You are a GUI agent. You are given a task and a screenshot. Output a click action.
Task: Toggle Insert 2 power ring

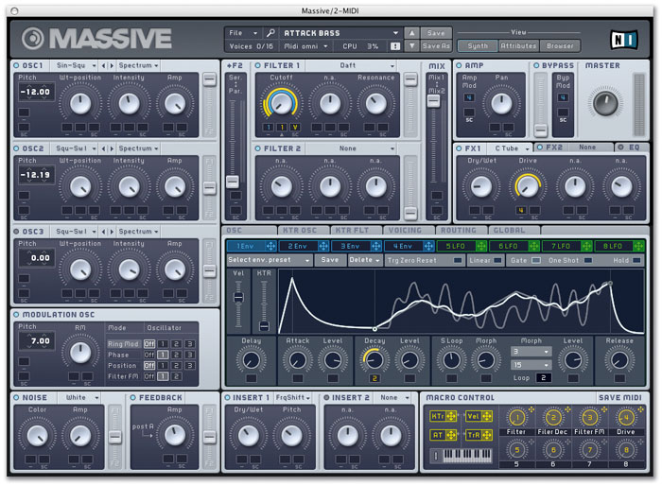[x=326, y=397]
